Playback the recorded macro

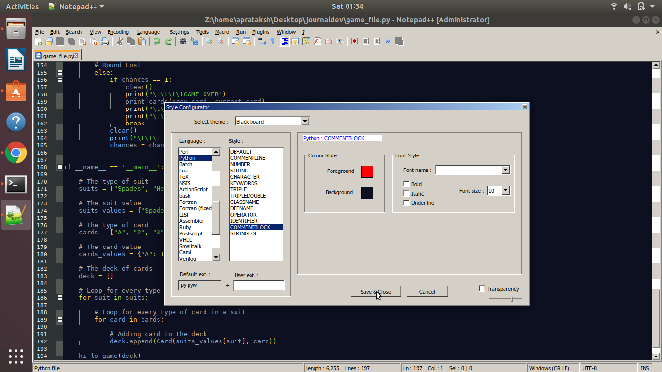click(x=377, y=41)
